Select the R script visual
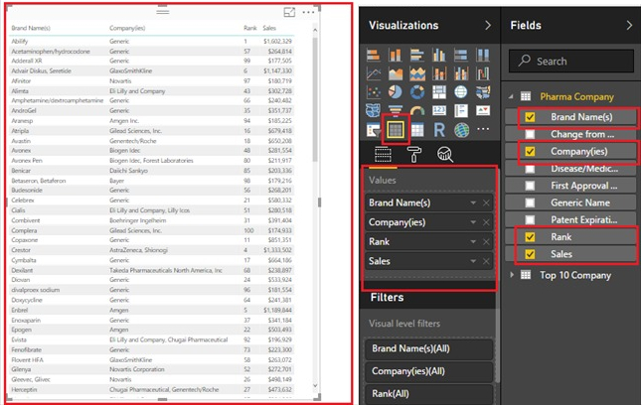642x405 pixels. tap(439, 130)
